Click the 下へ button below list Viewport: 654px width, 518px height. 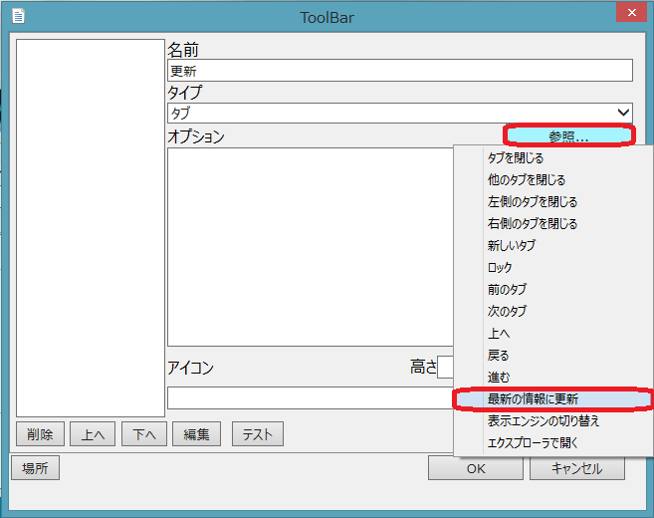[x=143, y=434]
